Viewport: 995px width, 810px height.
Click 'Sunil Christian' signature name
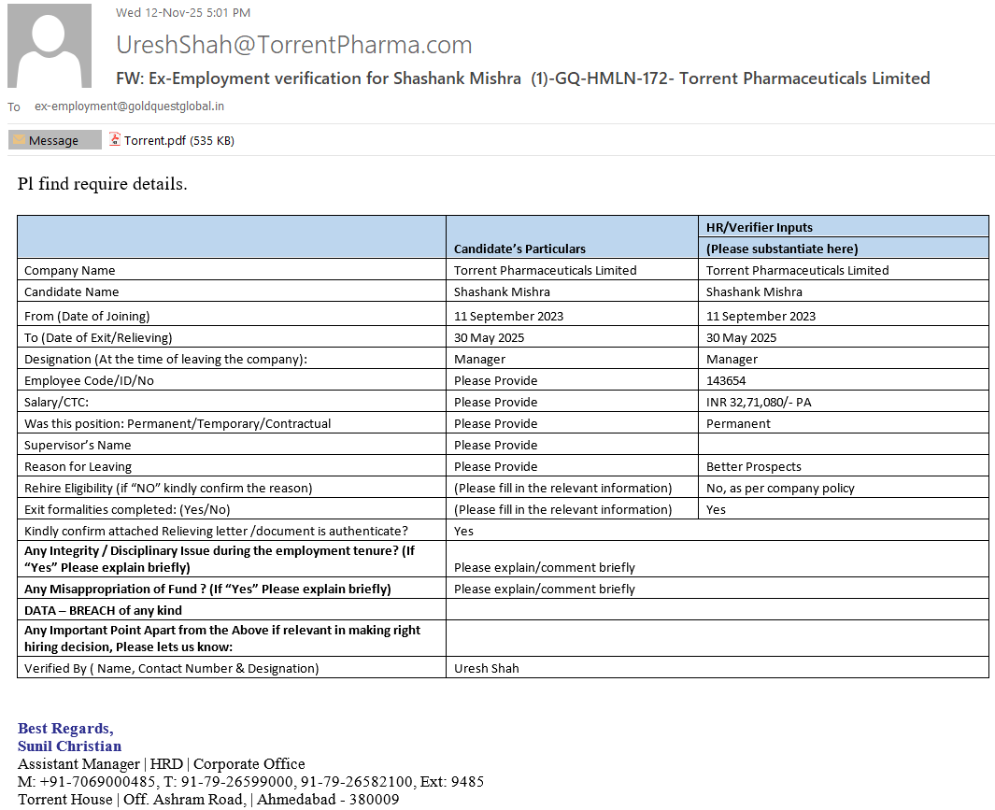pos(69,746)
